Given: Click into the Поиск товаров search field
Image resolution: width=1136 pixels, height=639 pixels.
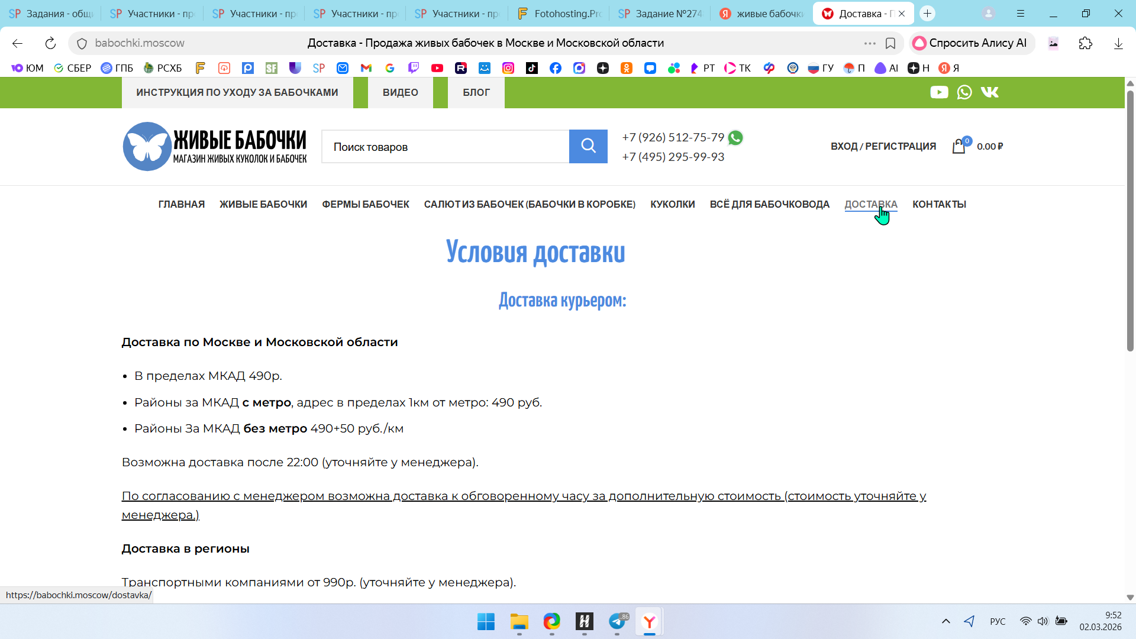Looking at the screenshot, I should [x=445, y=147].
